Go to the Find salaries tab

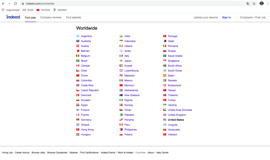tap(73, 17)
